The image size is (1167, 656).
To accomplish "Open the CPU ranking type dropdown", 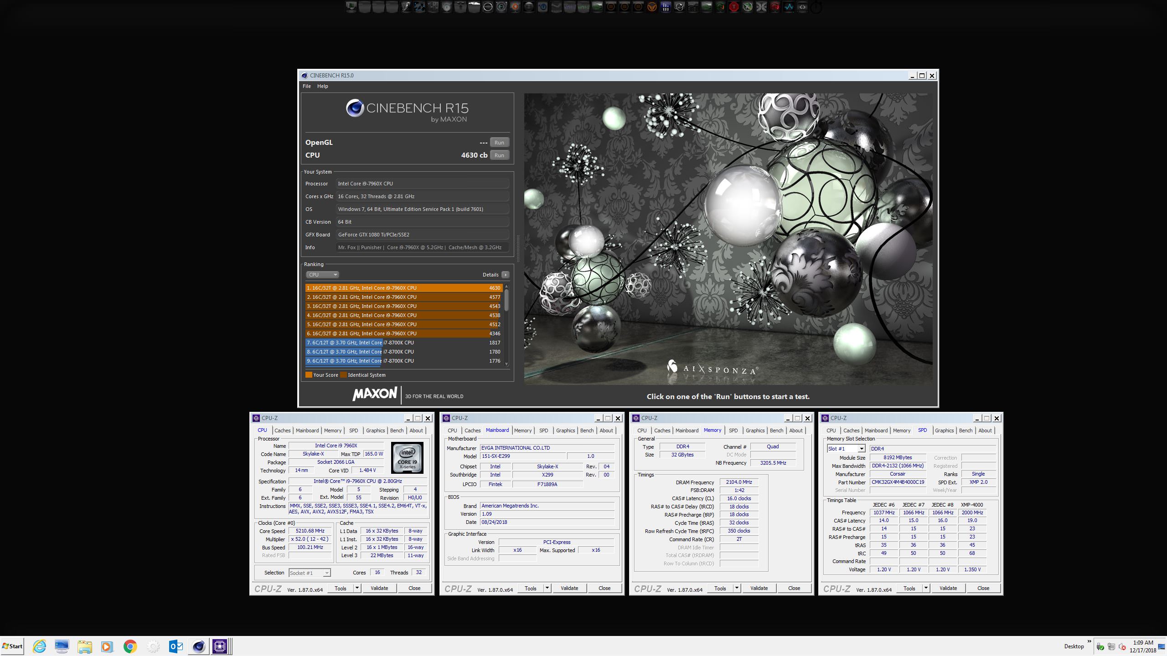I will (x=322, y=275).
